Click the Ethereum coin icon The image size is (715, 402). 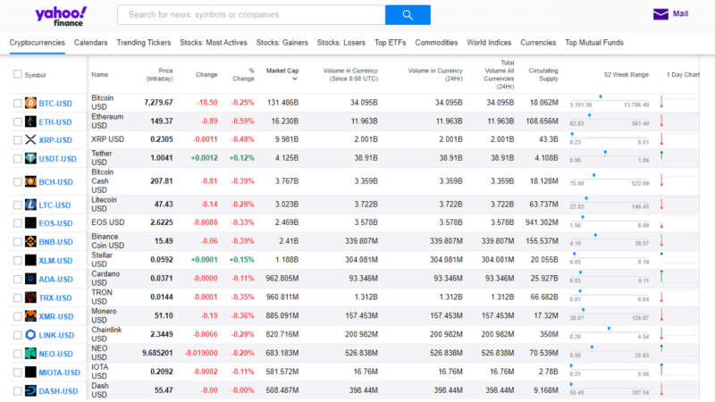click(30, 121)
